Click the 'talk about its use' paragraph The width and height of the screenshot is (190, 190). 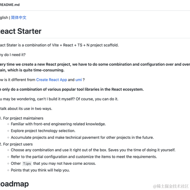26,109
